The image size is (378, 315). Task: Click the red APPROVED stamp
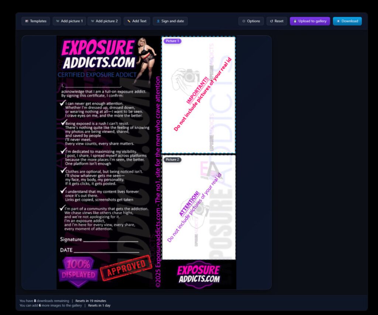point(126,268)
